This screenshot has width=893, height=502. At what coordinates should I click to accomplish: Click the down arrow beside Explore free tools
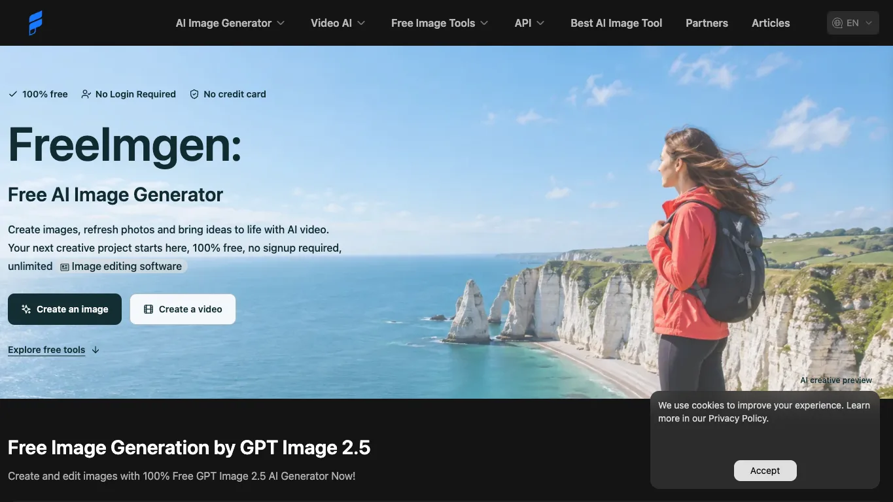pos(96,350)
